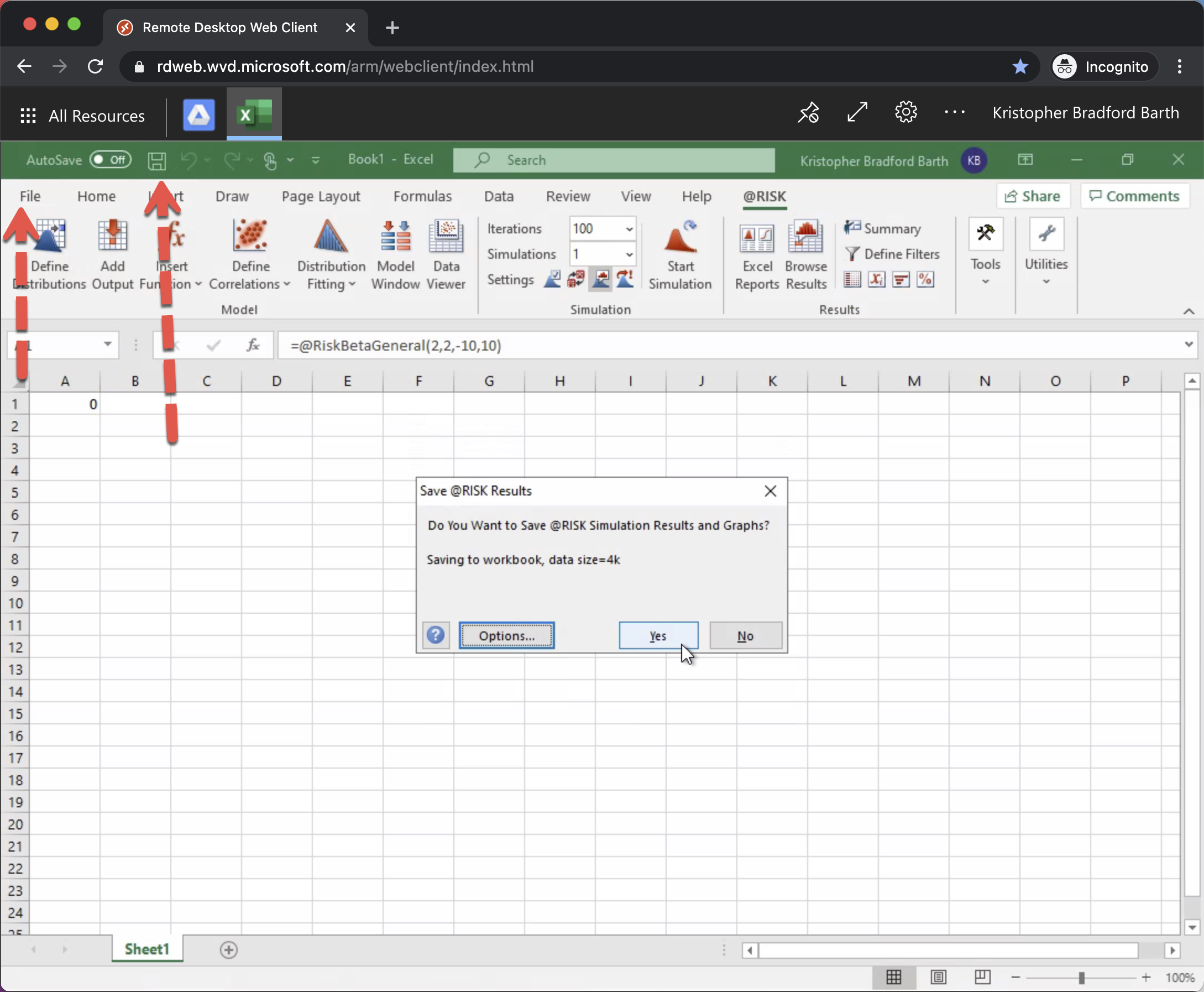
Task: Click the zoom slider handle
Action: (x=1081, y=978)
